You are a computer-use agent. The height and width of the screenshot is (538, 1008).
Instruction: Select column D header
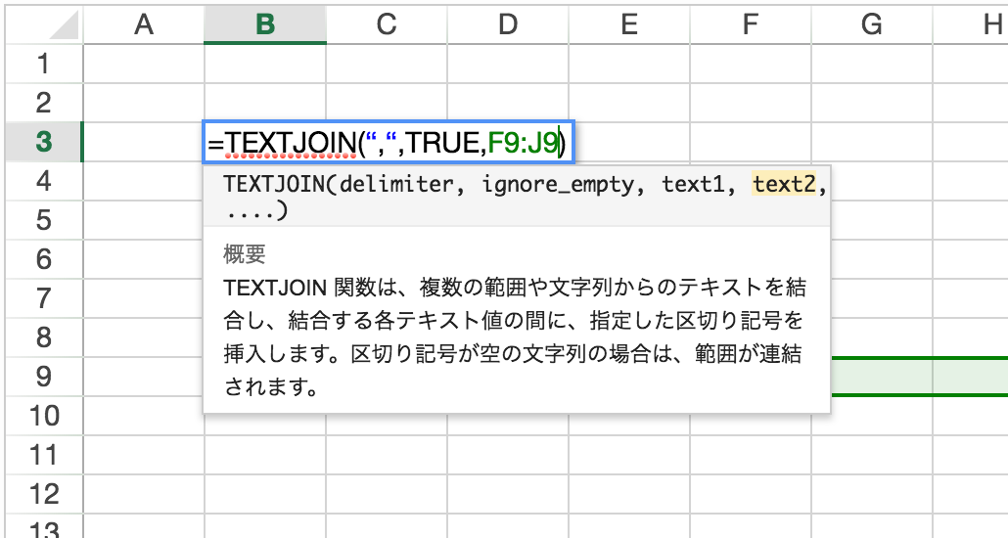tap(508, 24)
